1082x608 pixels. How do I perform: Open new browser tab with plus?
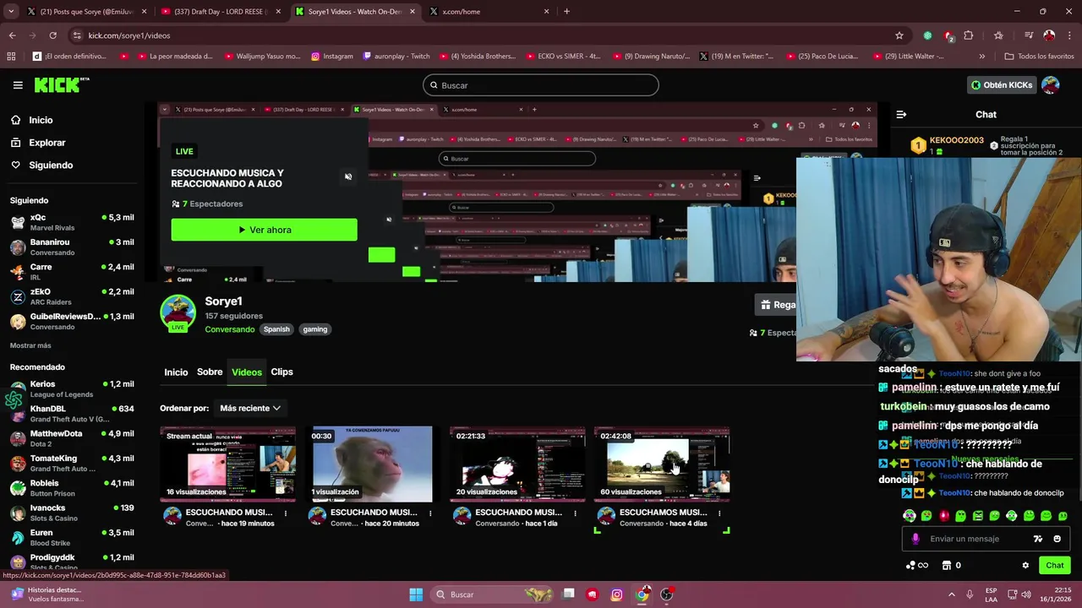pos(566,12)
